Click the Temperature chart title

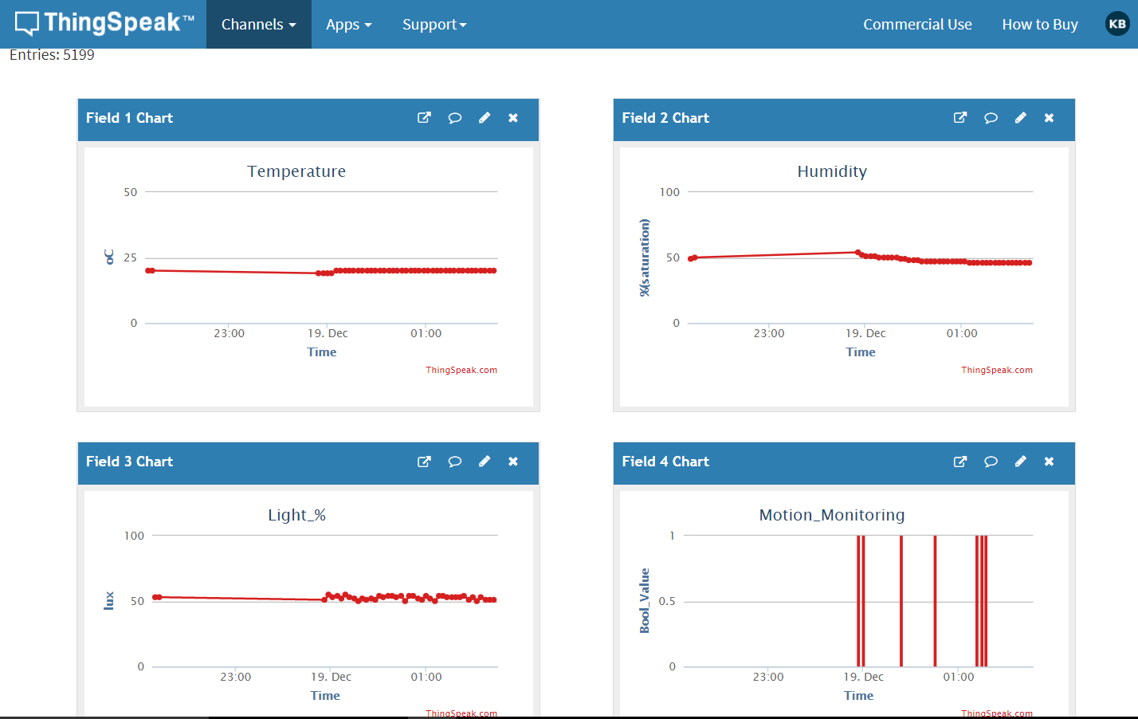(296, 171)
